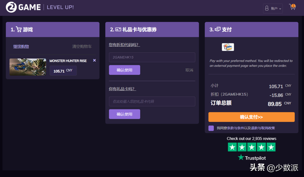Viewport: 304px width, 177px height.
Task: Click 清空购物车 to empty the cart
Action: [x=82, y=47]
